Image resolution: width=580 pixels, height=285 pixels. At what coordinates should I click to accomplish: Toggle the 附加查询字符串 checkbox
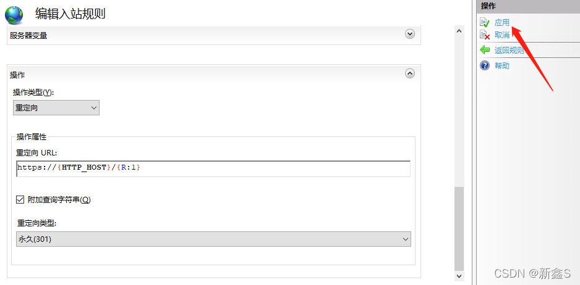pyautogui.click(x=21, y=200)
